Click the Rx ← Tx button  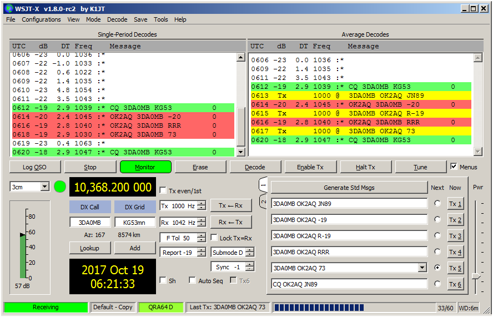[x=231, y=222]
